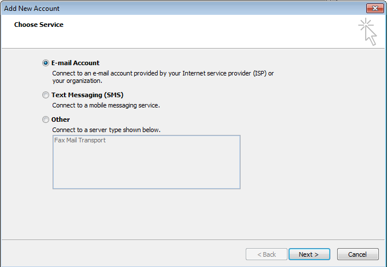388x267 pixels.
Task: Click the Text Messaging (SMS) label text
Action: tap(87, 95)
